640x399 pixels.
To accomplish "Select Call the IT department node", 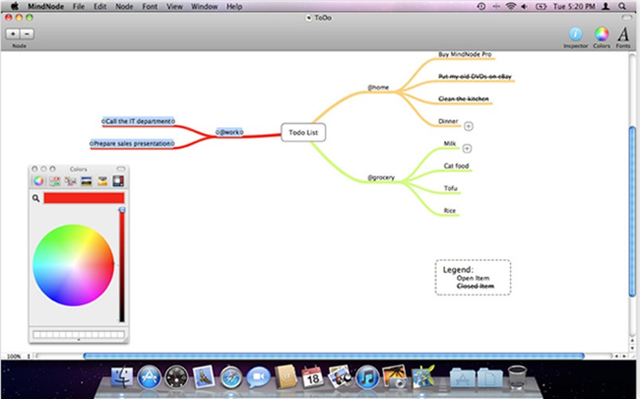I will 138,121.
